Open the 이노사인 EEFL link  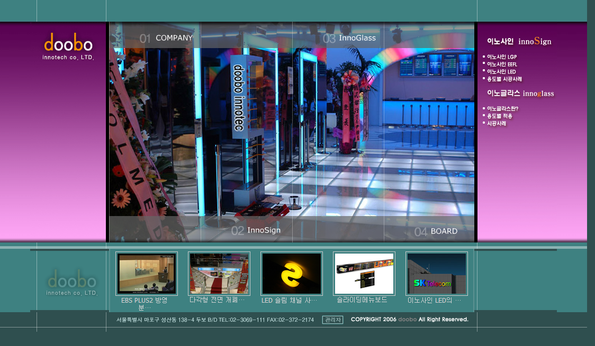pyautogui.click(x=502, y=64)
